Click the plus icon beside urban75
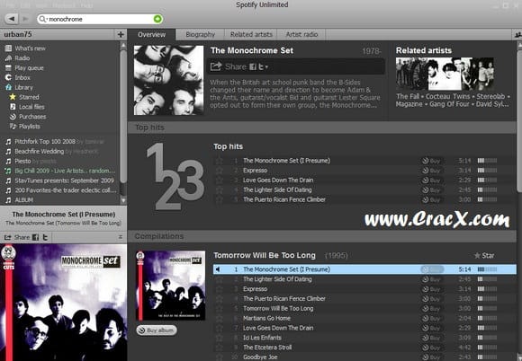Screen dimensions: 522x361 coord(121,34)
